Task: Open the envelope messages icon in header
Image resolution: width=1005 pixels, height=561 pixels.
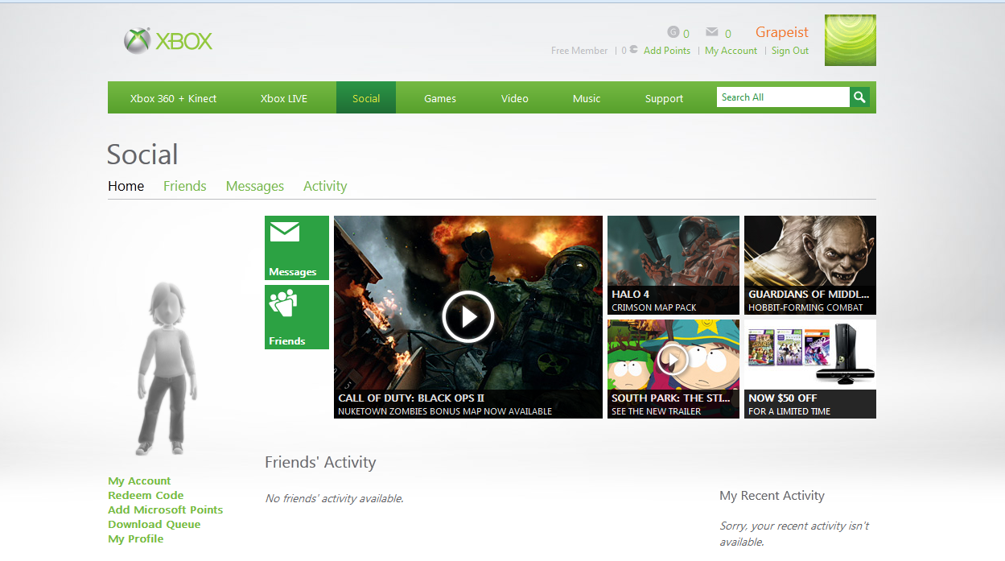Action: [712, 32]
